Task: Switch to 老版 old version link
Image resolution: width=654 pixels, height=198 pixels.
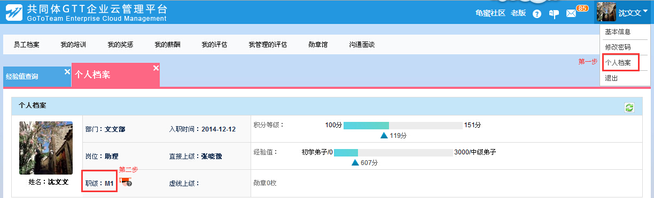Action: click(518, 13)
